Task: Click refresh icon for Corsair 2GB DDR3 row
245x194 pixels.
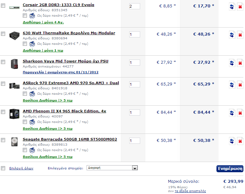Action: pyautogui.click(x=232, y=6)
